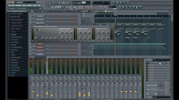This screenshot has height=100, width=179.
Task: Expand the Channel presets folder
Action: [17, 26]
